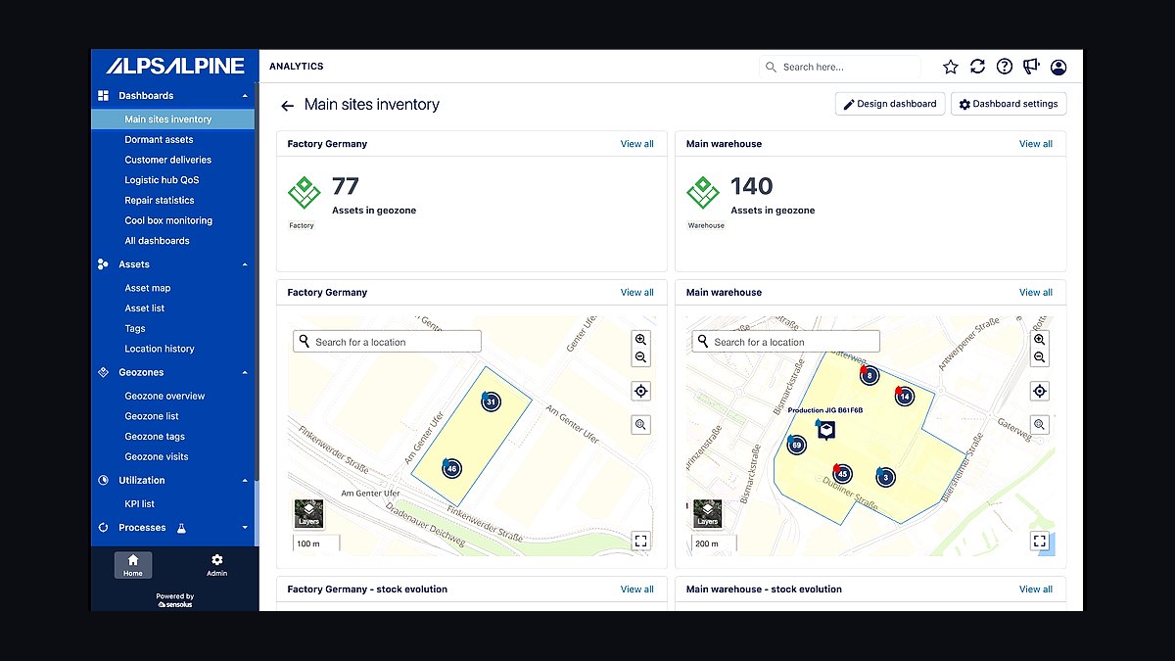
Task: Click location search on Main warehouse map
Action: point(786,342)
